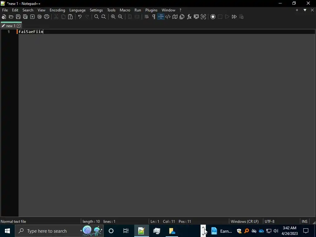Open the Macro menu
The image size is (316, 237).
click(125, 10)
